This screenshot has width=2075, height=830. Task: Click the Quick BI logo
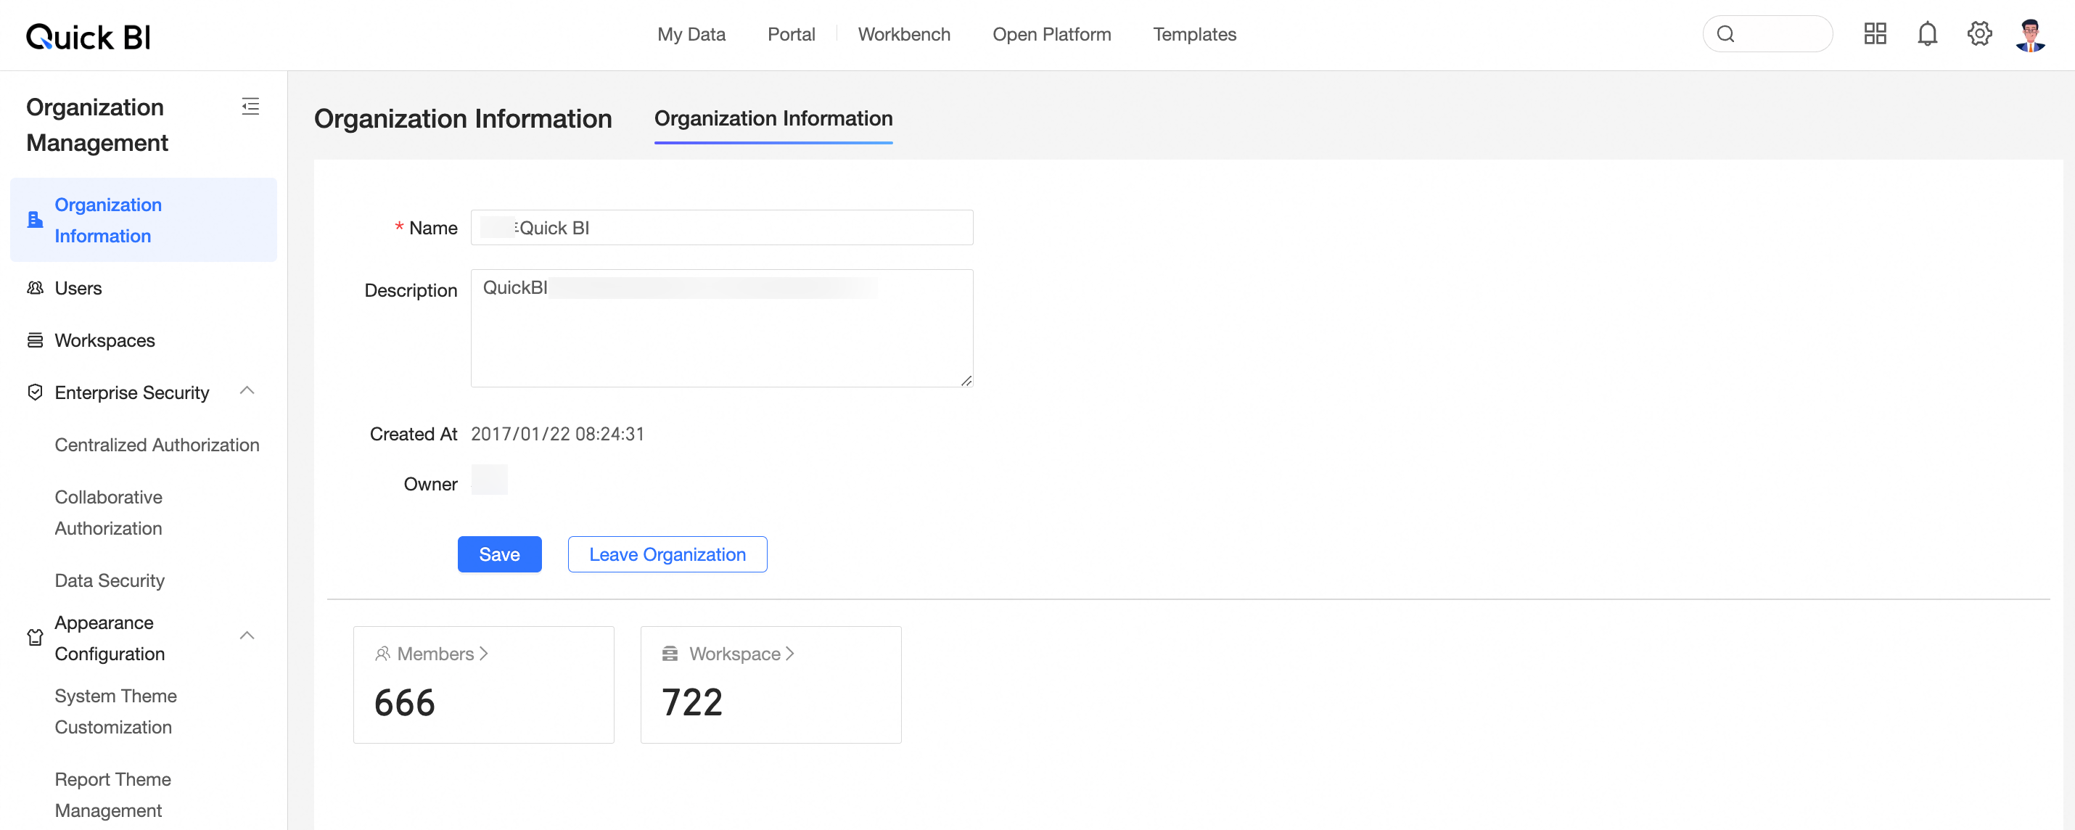89,36
